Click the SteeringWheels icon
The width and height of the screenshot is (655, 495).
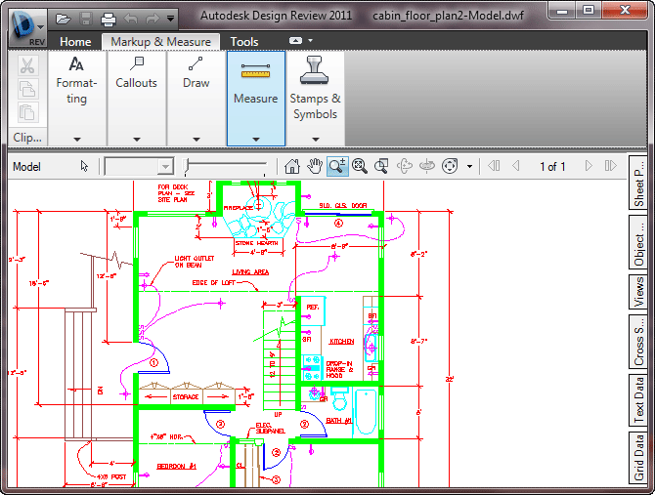[450, 166]
